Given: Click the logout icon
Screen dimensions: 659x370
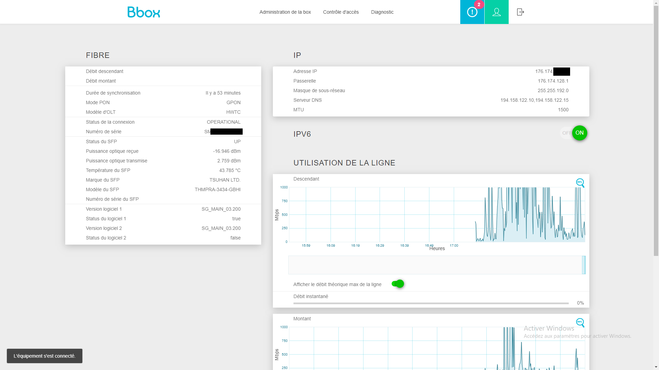Looking at the screenshot, I should (x=520, y=12).
